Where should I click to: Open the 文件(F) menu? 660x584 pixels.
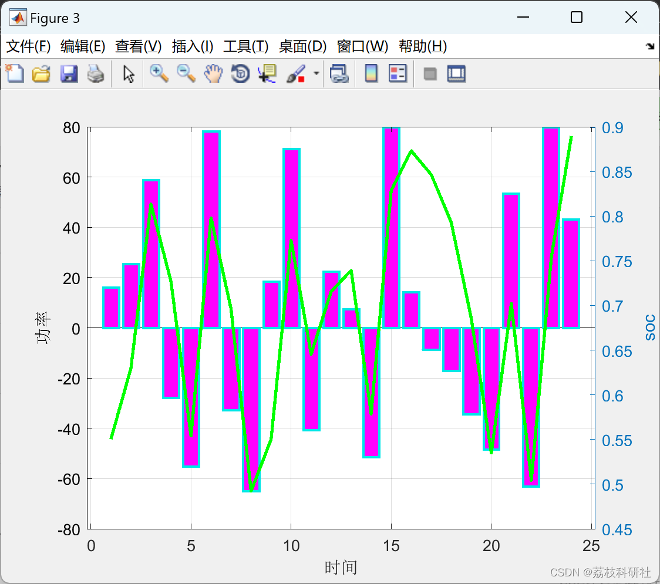(x=28, y=46)
